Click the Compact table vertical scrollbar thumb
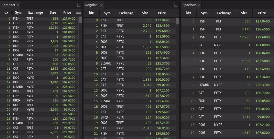The width and height of the screenshot is (274, 139). click(80, 20)
